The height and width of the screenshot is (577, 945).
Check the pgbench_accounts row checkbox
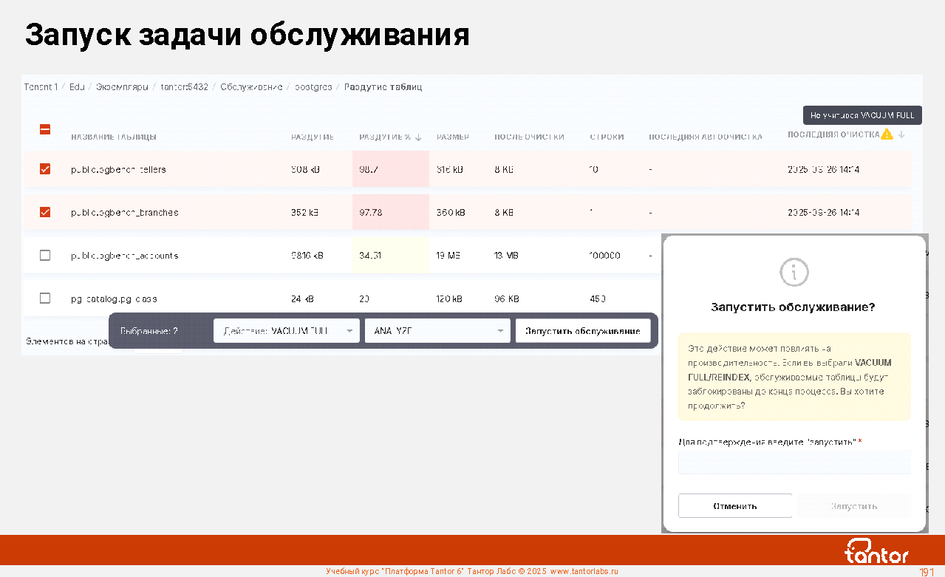point(45,255)
